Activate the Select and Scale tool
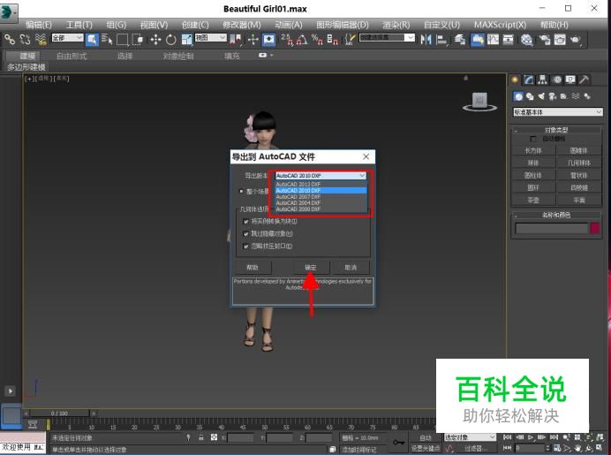This screenshot has height=455, width=611. pyautogui.click(x=187, y=40)
